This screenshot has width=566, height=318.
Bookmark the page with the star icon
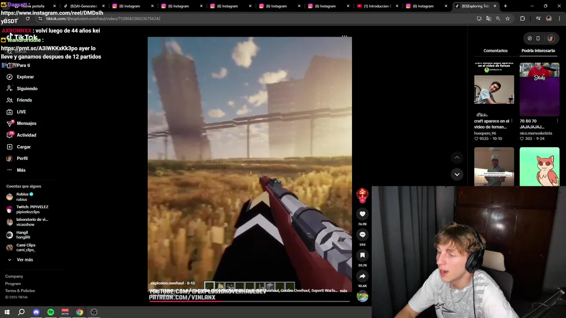(508, 19)
